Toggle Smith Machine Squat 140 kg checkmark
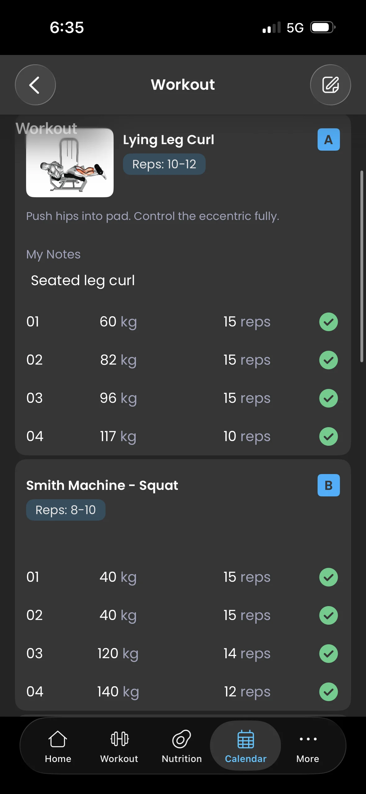Viewport: 366px width, 794px height. pyautogui.click(x=328, y=692)
